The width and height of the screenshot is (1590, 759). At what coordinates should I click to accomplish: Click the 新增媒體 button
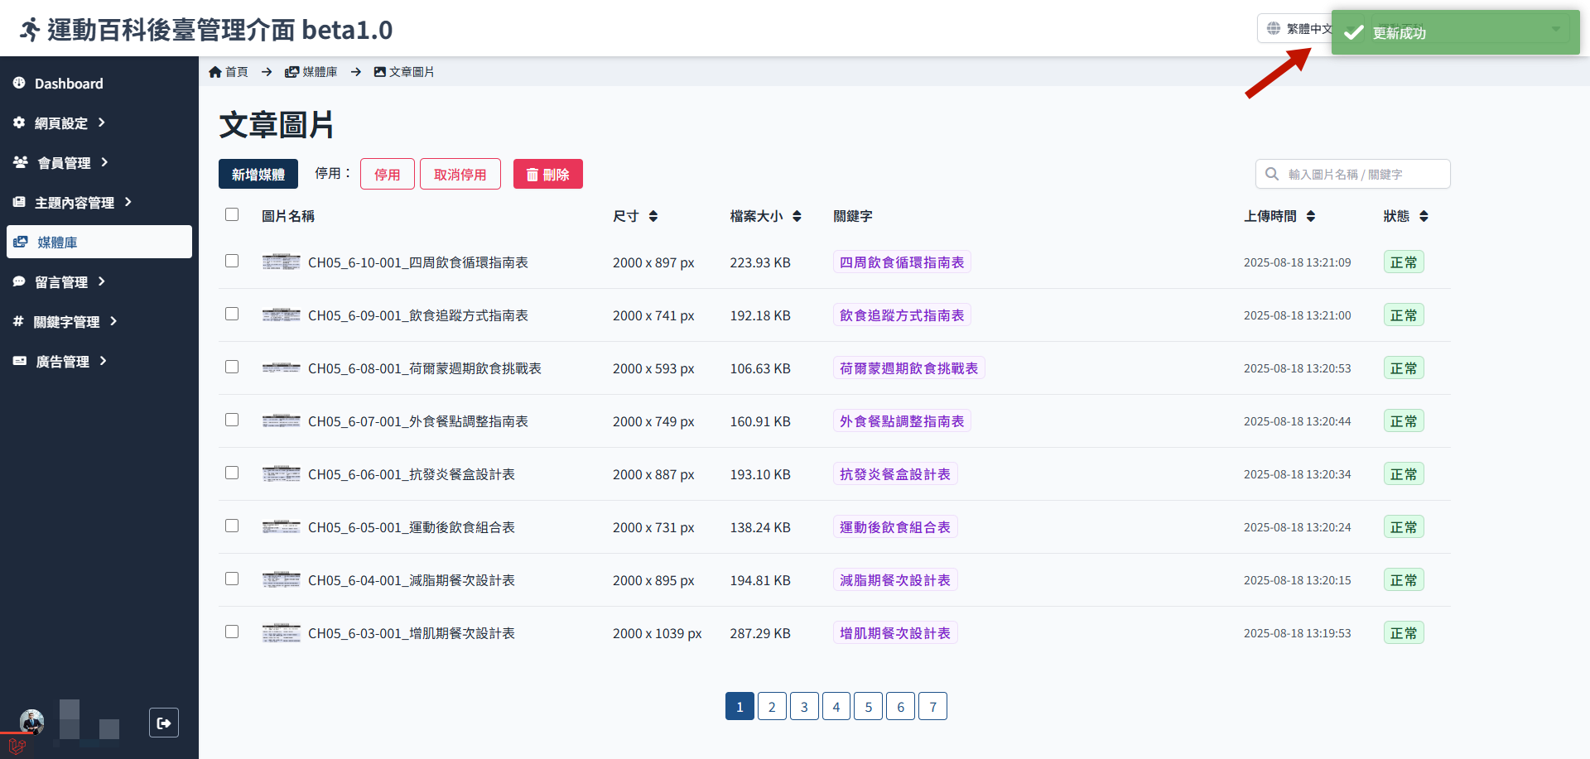(x=258, y=174)
